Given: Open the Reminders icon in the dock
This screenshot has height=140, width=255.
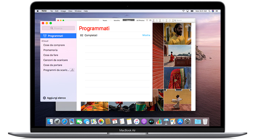Looking at the screenshot, I should click(122, 121).
